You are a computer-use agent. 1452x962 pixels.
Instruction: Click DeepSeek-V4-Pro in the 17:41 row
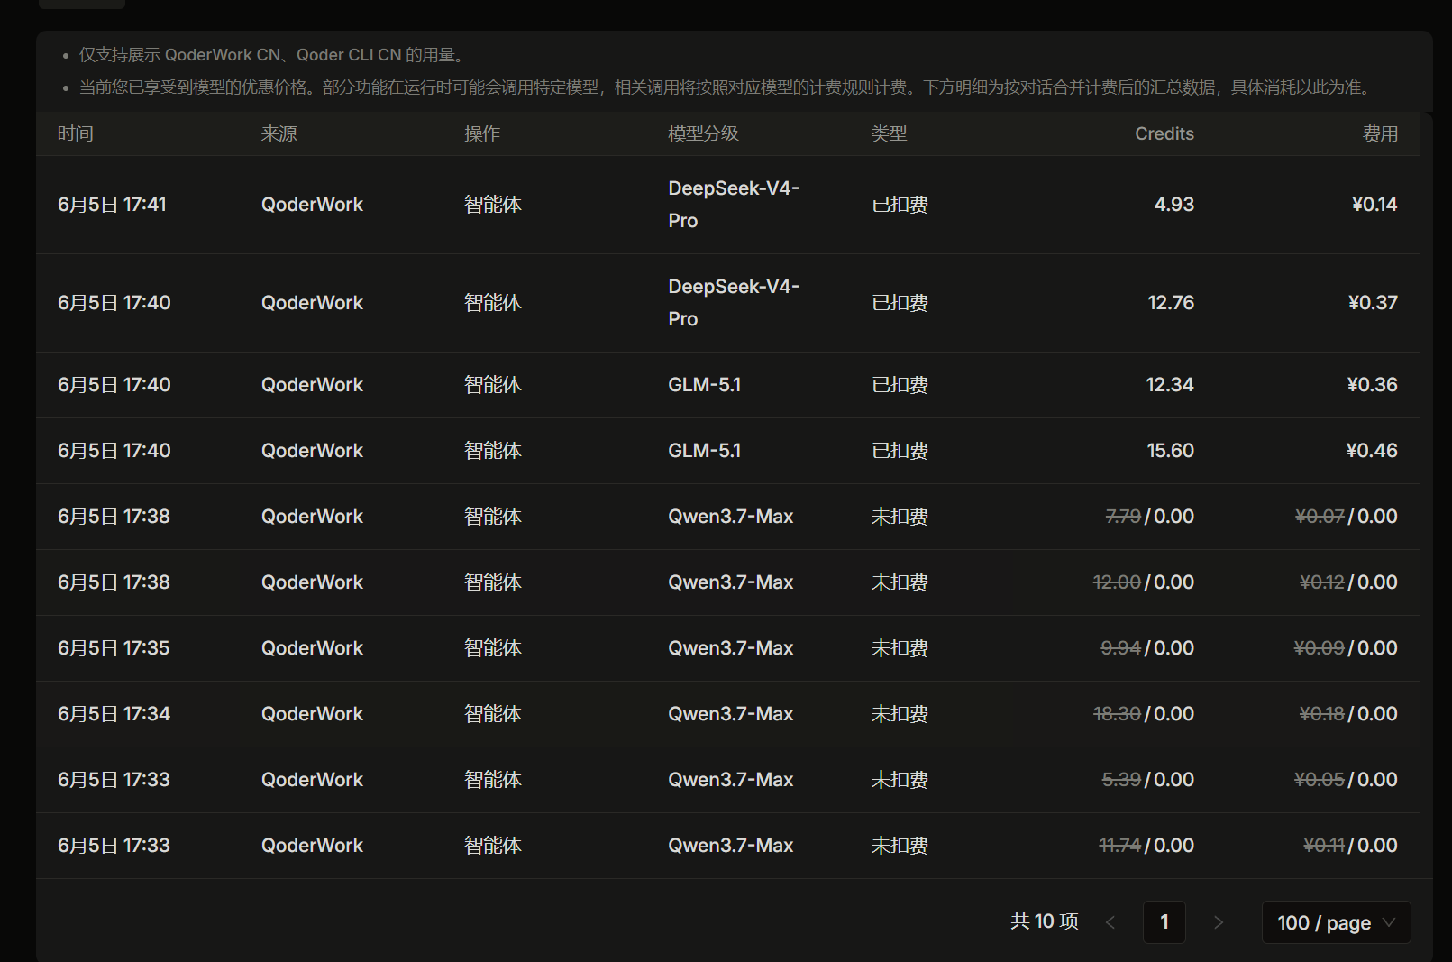pos(734,205)
